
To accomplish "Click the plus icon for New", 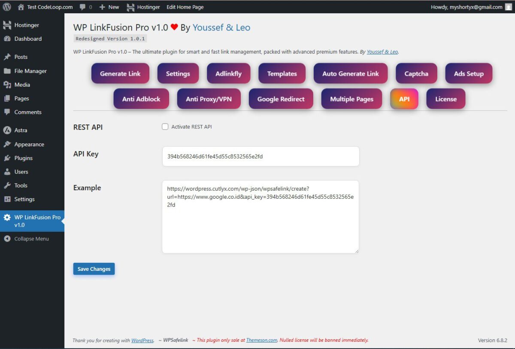I will click(102, 7).
